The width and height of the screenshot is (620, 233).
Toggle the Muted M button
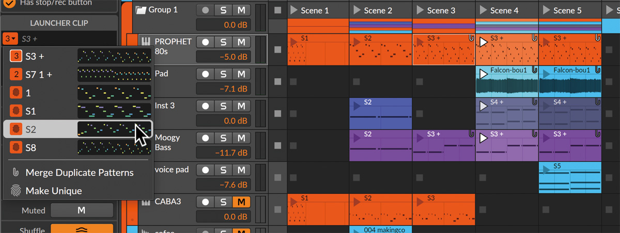[x=82, y=210]
